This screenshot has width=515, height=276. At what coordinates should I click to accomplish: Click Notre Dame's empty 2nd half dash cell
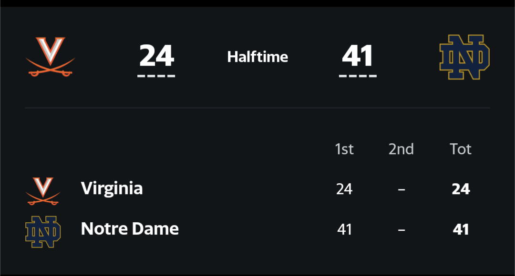click(402, 230)
